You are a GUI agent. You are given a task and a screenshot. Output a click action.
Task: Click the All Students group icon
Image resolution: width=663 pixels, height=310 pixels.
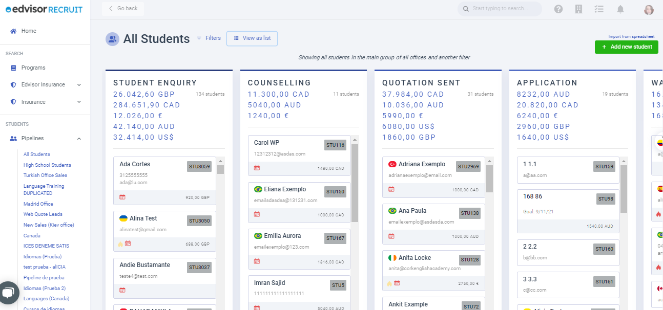click(112, 39)
